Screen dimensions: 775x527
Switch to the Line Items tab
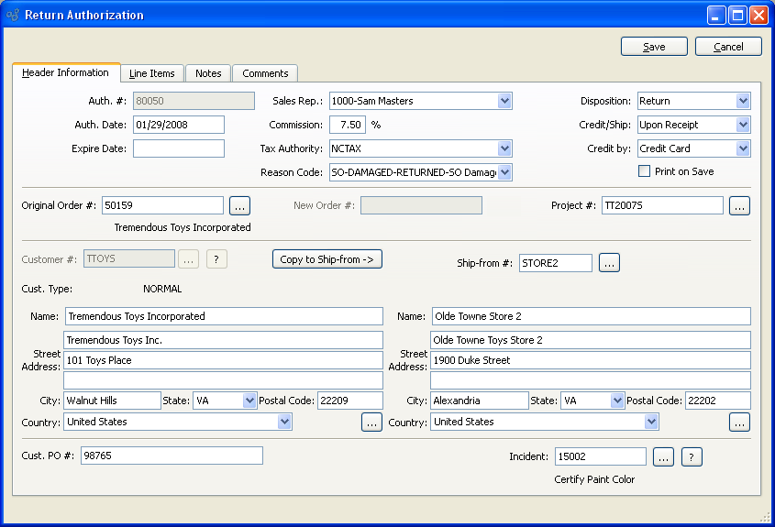tap(151, 73)
